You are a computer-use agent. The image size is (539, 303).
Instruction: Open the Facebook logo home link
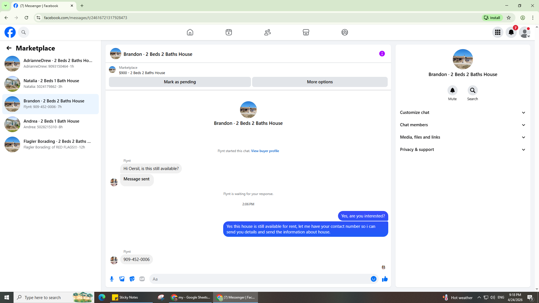(x=10, y=32)
